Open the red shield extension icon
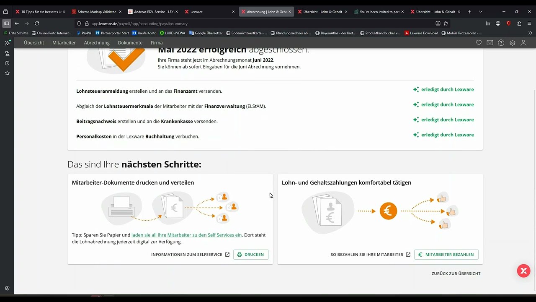536x302 pixels. point(508,23)
